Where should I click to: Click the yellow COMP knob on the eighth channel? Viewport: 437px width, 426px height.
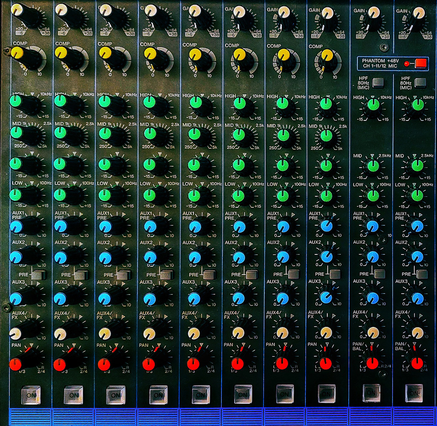coord(326,56)
